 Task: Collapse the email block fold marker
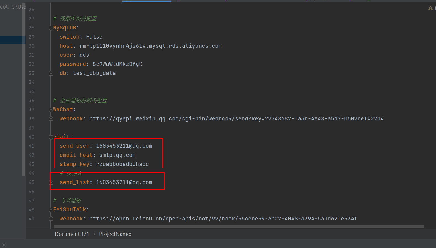[51, 137]
